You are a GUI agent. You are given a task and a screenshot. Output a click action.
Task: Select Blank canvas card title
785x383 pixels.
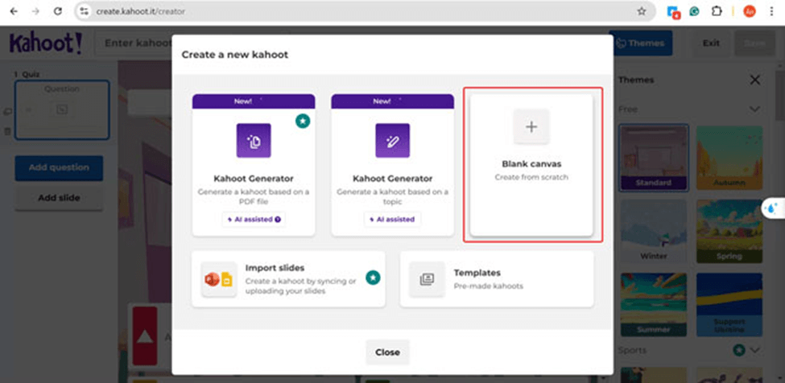click(531, 164)
